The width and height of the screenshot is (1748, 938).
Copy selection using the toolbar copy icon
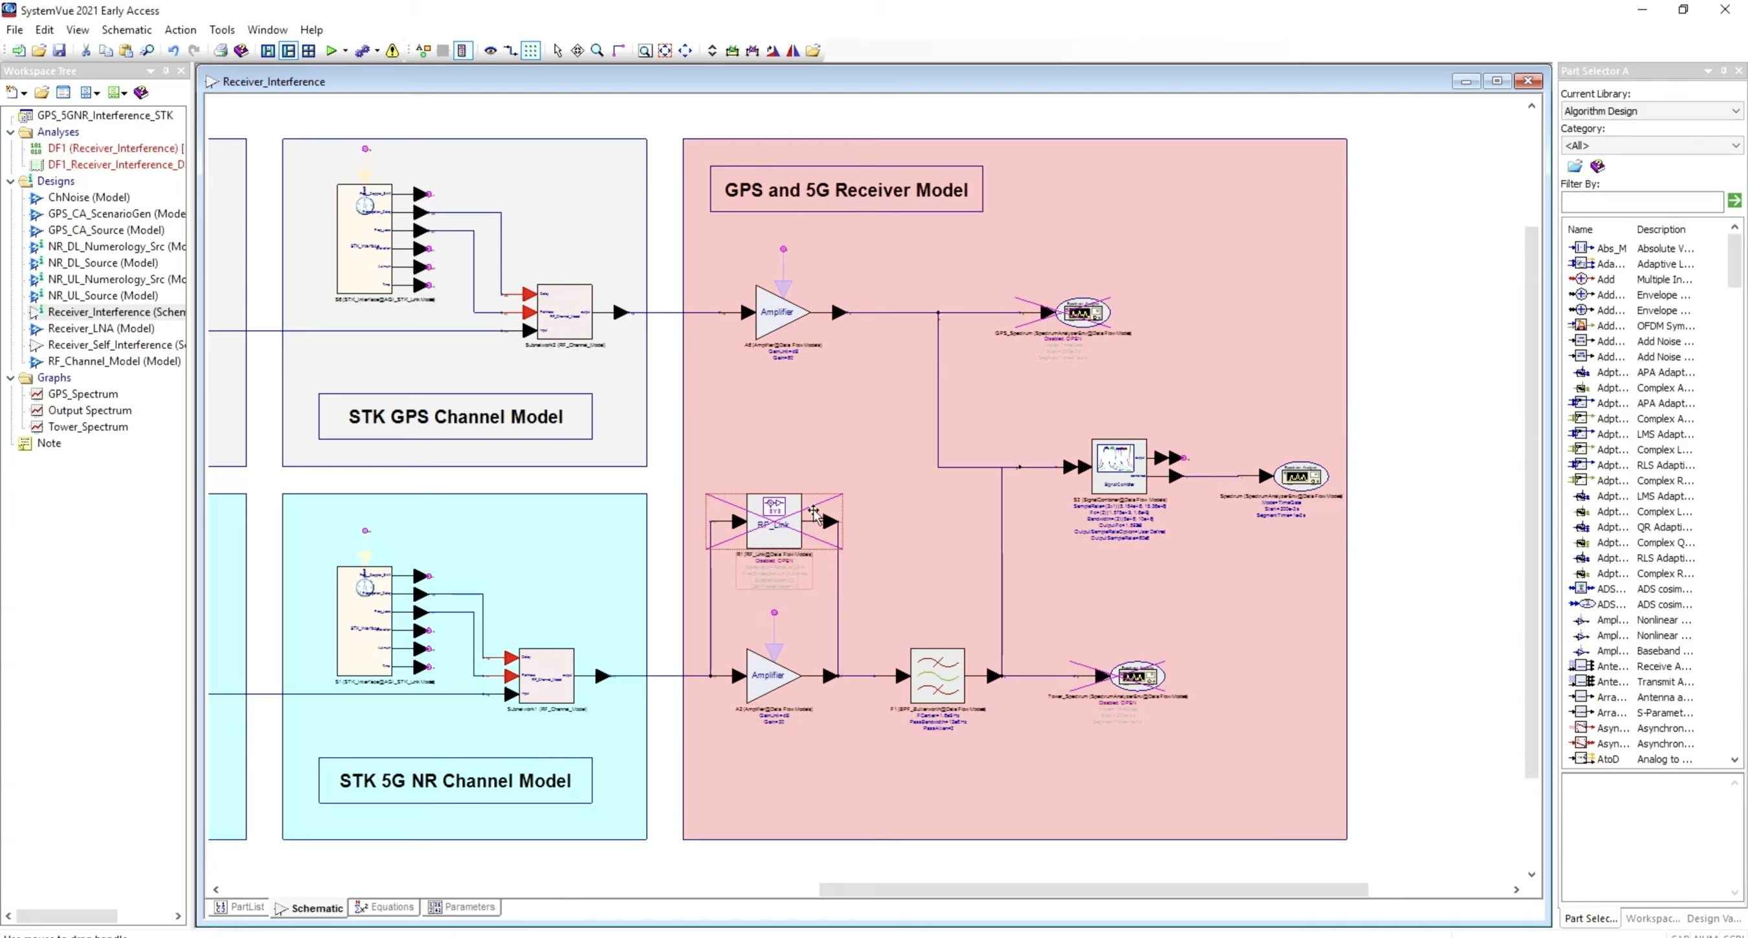pyautogui.click(x=106, y=50)
